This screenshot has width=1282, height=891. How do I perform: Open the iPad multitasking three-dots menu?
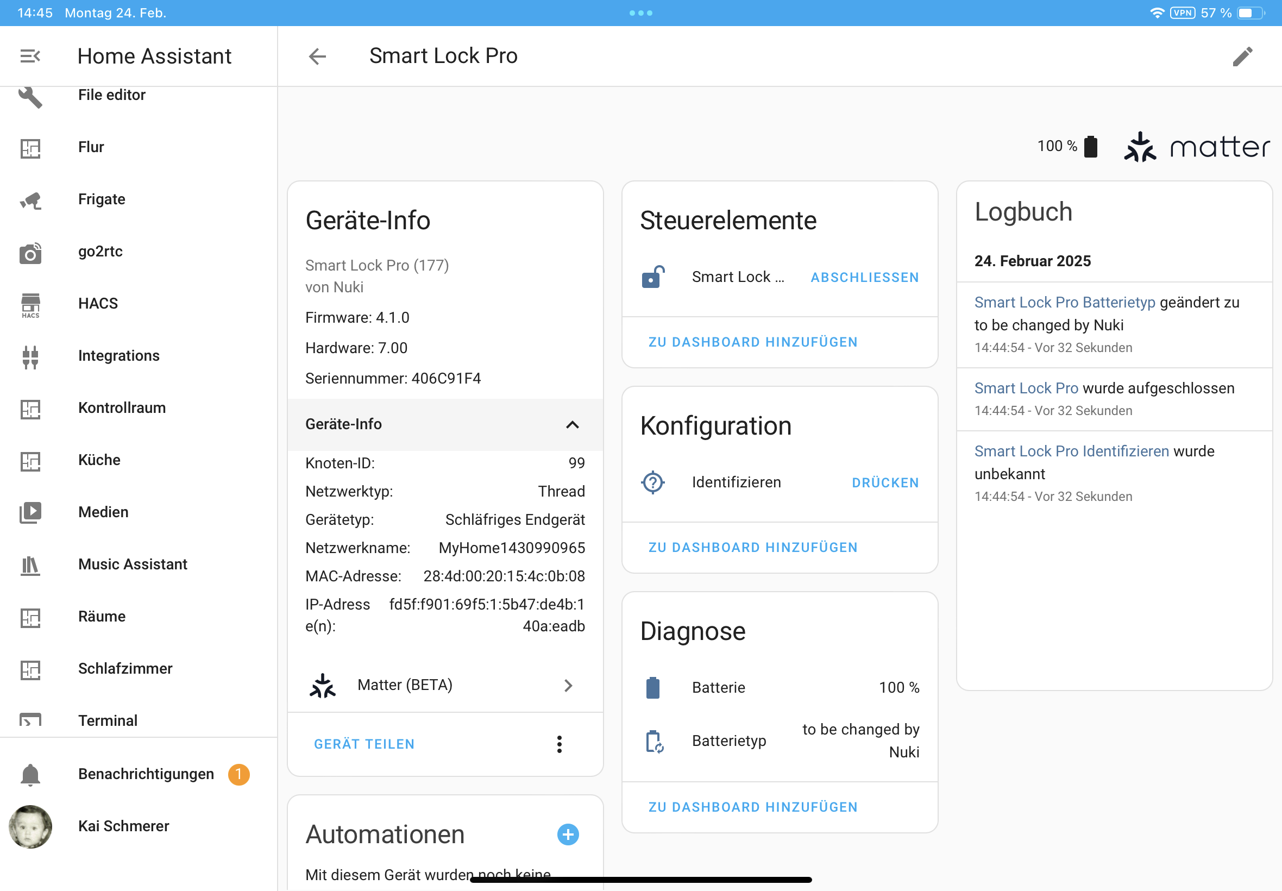[640, 13]
